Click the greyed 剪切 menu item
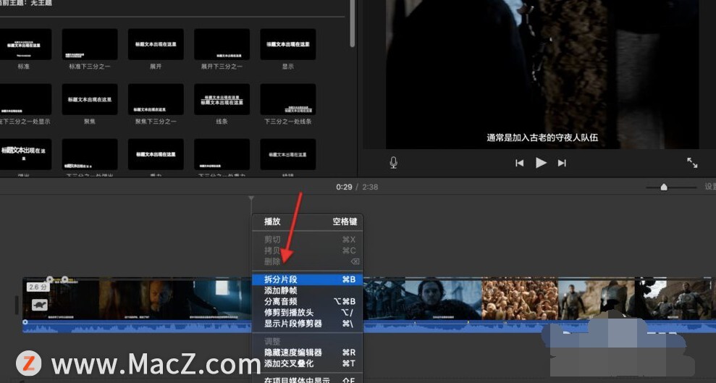 click(x=307, y=240)
